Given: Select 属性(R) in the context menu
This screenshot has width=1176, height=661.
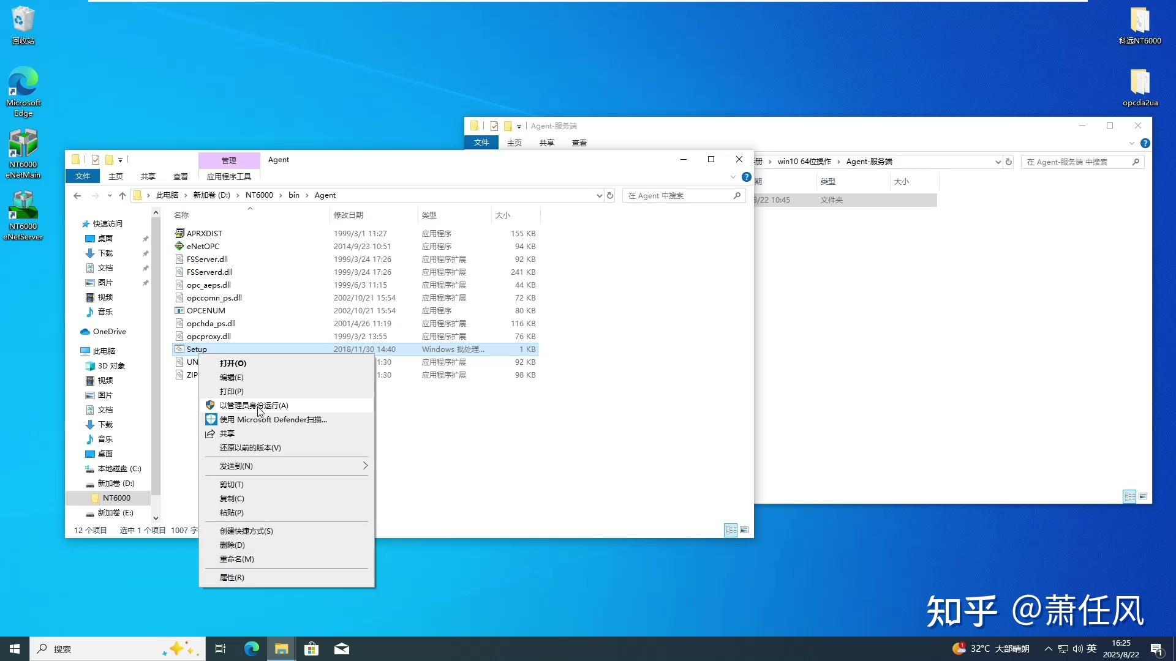Looking at the screenshot, I should click(x=231, y=577).
